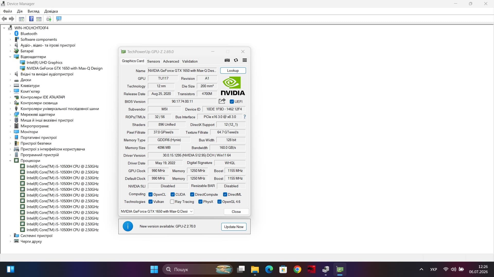Image resolution: width=494 pixels, height=277 pixels.
Task: Select NVIDIA GeForce GTX 1650 tree item
Action: click(x=65, y=68)
